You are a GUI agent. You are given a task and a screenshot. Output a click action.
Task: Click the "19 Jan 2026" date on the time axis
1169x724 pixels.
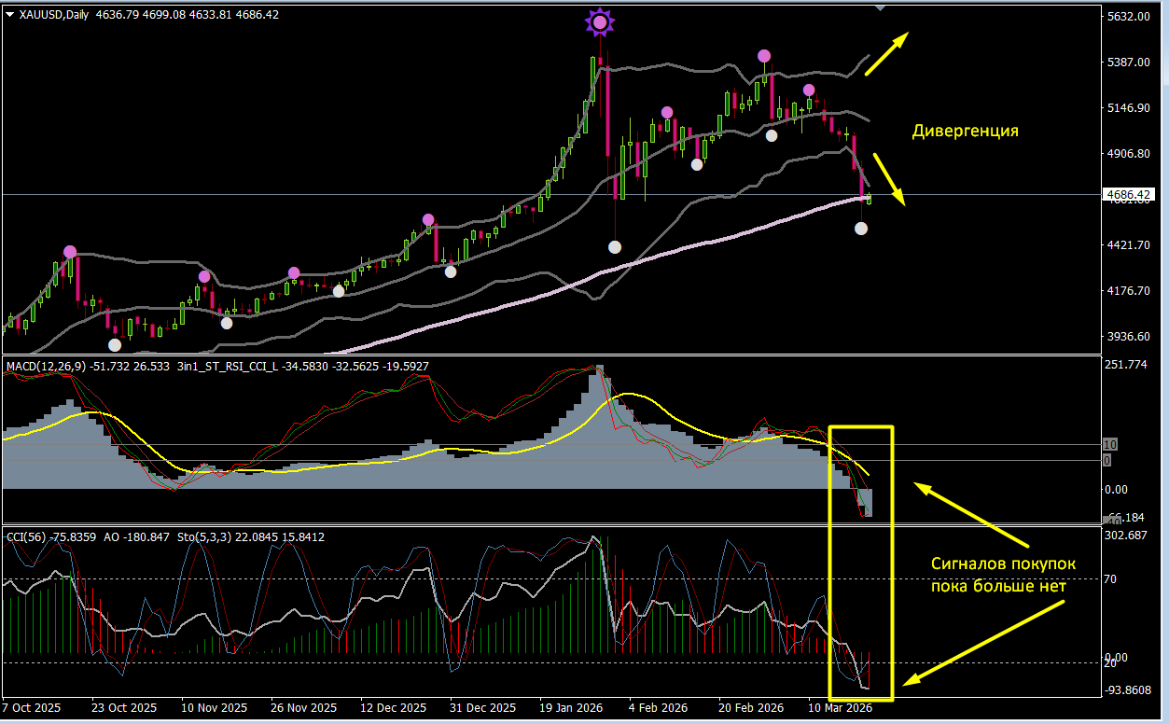click(568, 708)
